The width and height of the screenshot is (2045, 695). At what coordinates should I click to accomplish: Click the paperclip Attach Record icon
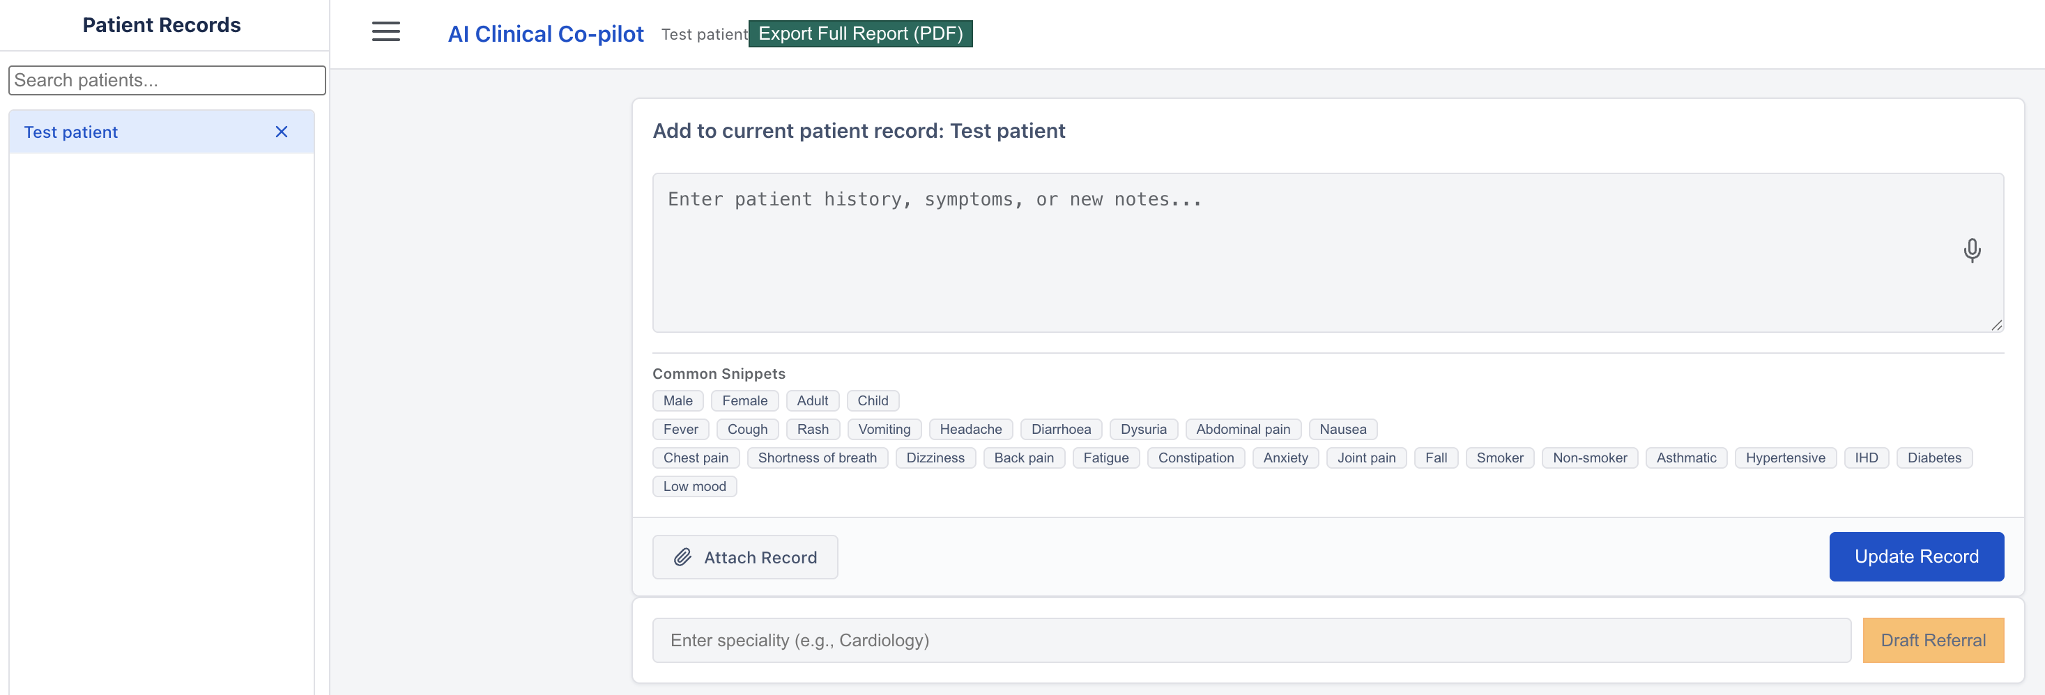pyautogui.click(x=683, y=557)
